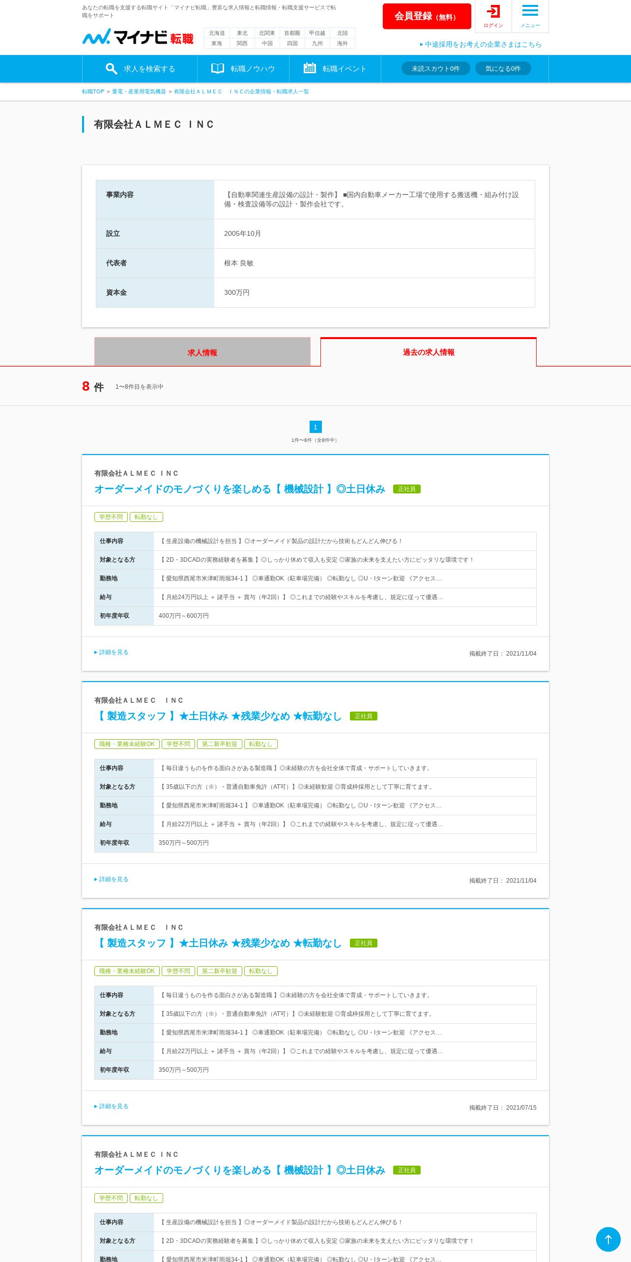This screenshot has width=631, height=1262.
Task: Click the 会員登録（無料） button
Action: (427, 16)
